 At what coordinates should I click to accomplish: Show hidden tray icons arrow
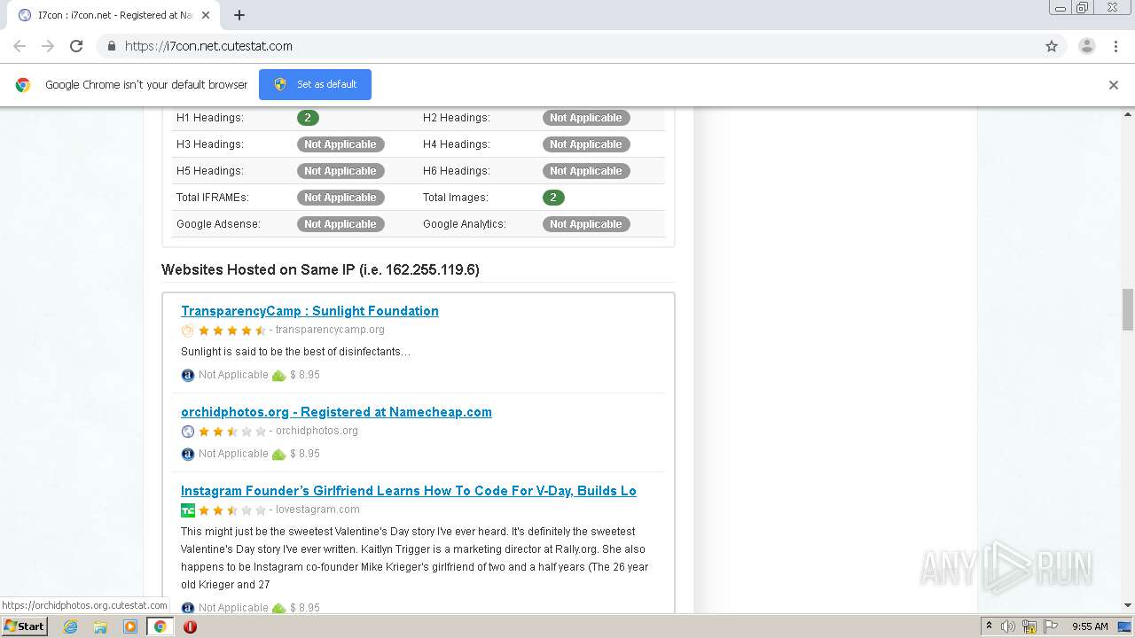pyautogui.click(x=989, y=626)
